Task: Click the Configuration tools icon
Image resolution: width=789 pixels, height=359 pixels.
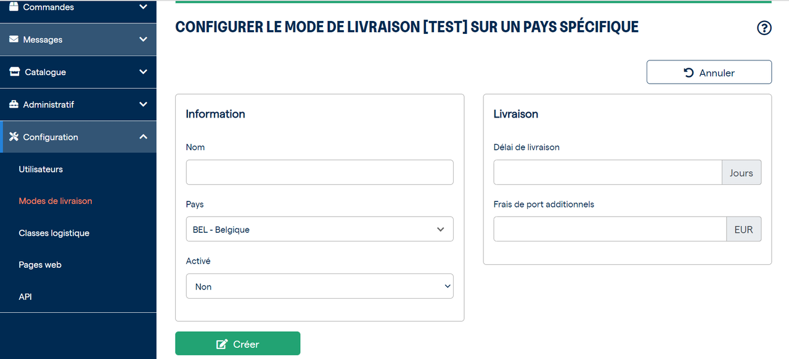Action: (x=14, y=137)
